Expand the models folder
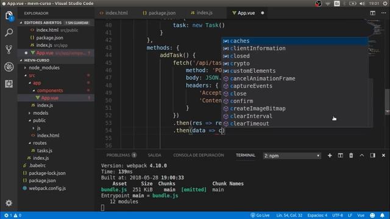390x219 pixels. (x=41, y=113)
